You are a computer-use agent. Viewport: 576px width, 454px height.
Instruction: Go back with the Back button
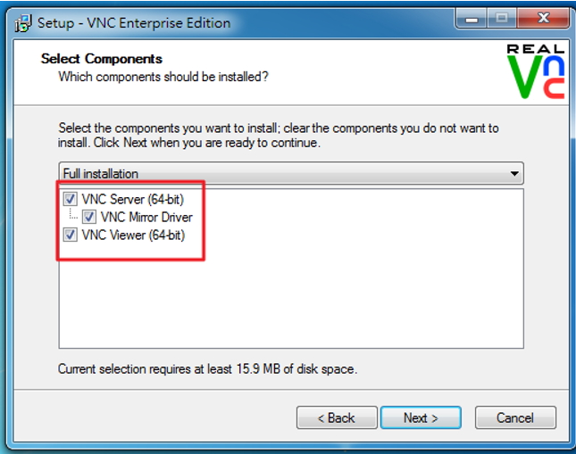pyautogui.click(x=338, y=417)
